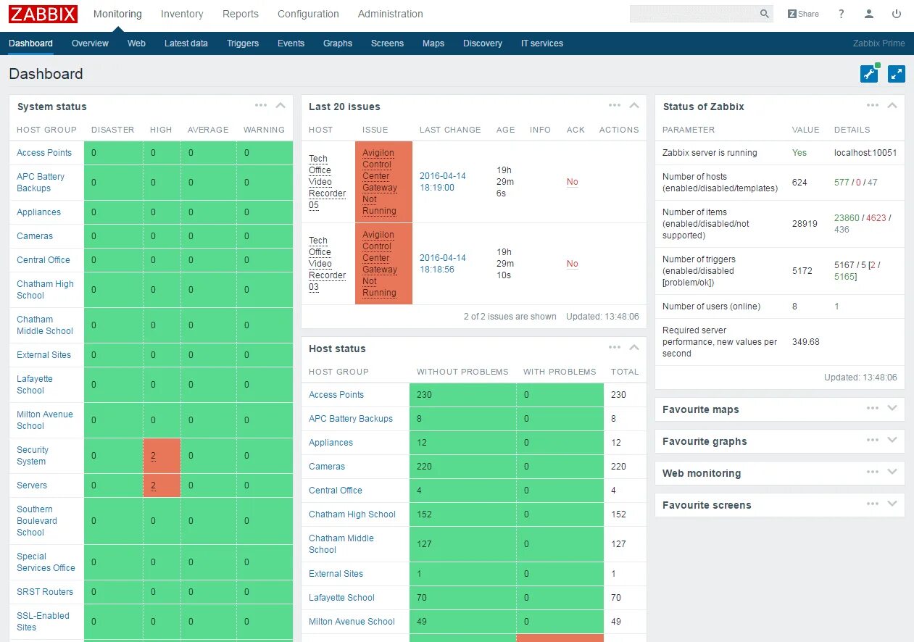Viewport: 914px width, 642px height.
Task: Click the Zabbix logo
Action: [43, 14]
